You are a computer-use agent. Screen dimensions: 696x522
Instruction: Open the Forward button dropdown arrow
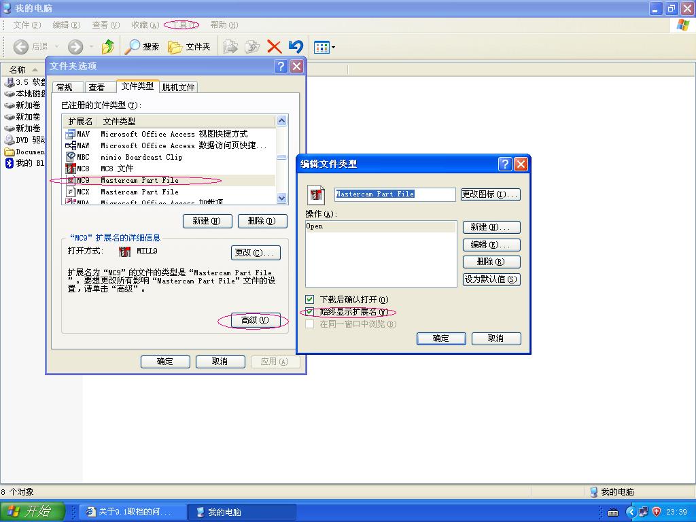coord(92,47)
